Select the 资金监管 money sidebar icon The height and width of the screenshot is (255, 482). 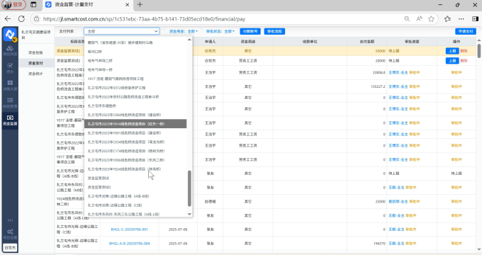10,120
